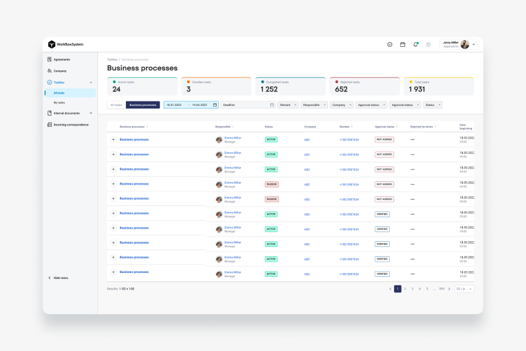This screenshot has height=351, width=526.
Task: Click the date range calendar icon
Action: pyautogui.click(x=215, y=105)
